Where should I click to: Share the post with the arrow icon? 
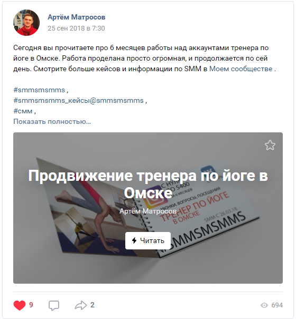81,305
